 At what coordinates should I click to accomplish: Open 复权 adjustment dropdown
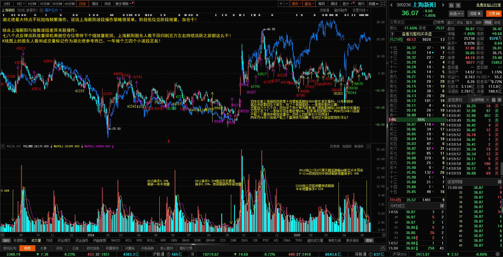tap(296, 4)
